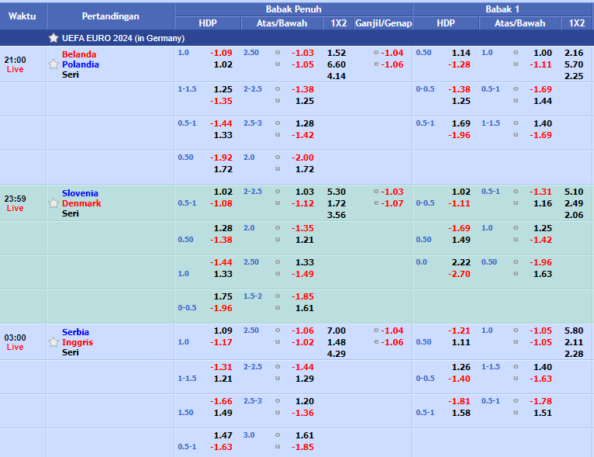Pick Belanda match odd odds -1.04

392,53
